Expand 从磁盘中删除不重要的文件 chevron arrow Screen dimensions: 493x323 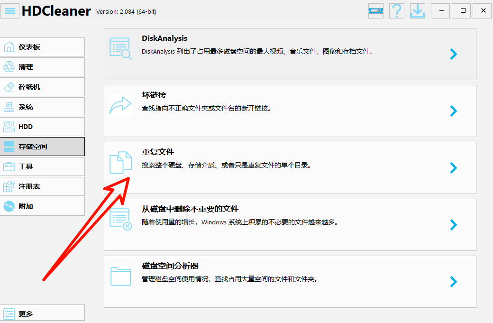[x=453, y=225]
